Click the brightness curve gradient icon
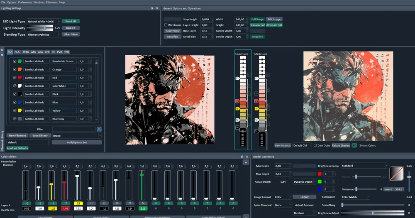The image size is (415, 218). pyautogui.click(x=396, y=174)
